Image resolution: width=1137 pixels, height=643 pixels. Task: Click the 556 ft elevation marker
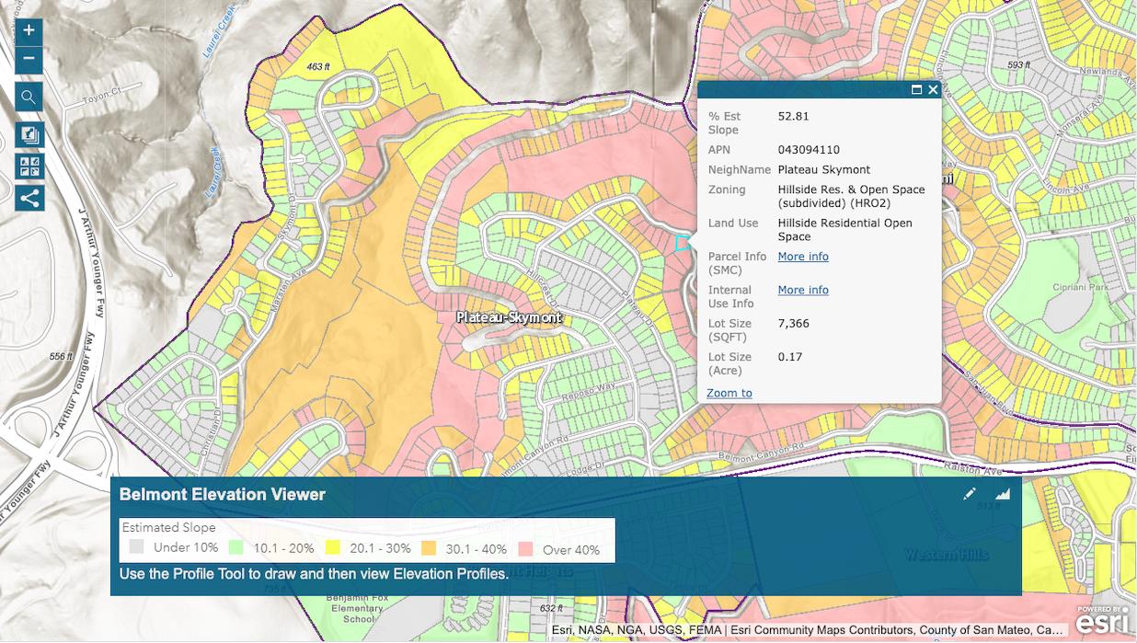click(61, 357)
